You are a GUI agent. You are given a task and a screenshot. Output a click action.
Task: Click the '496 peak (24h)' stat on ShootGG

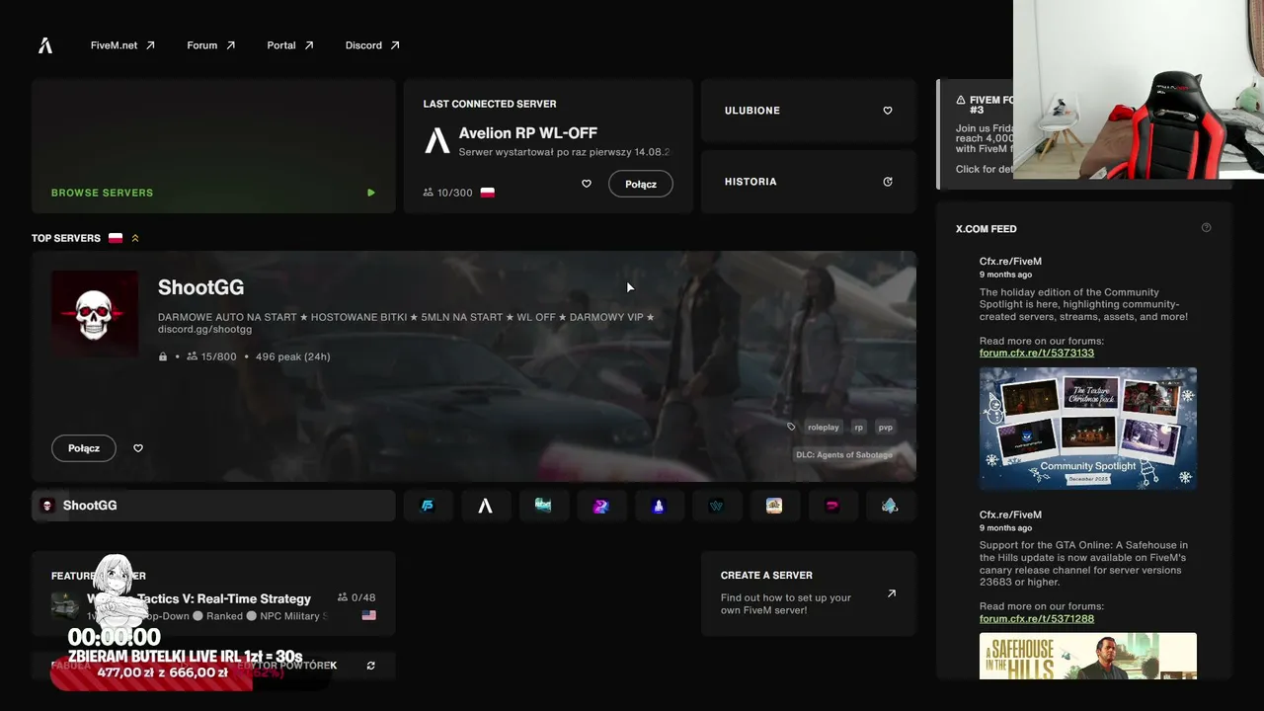pyautogui.click(x=292, y=356)
